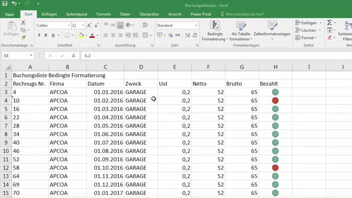Click the borders icon
Viewport: 352px width, 198px height.
67,35
